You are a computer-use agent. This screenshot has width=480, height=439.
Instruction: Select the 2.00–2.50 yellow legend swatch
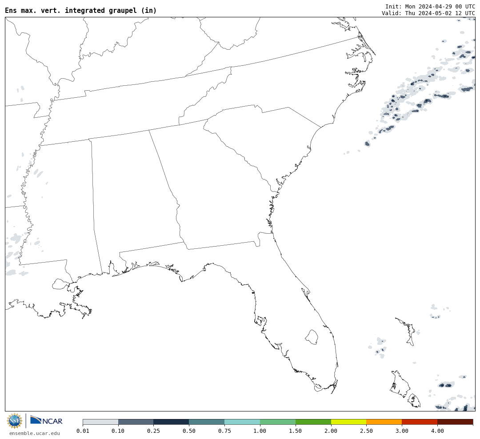pyautogui.click(x=349, y=422)
